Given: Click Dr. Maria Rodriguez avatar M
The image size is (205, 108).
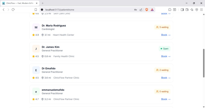Looking at the screenshot, I should [x=36, y=27].
